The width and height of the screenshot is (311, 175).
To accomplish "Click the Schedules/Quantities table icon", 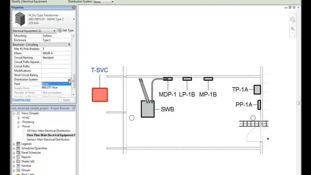I will (18, 148).
